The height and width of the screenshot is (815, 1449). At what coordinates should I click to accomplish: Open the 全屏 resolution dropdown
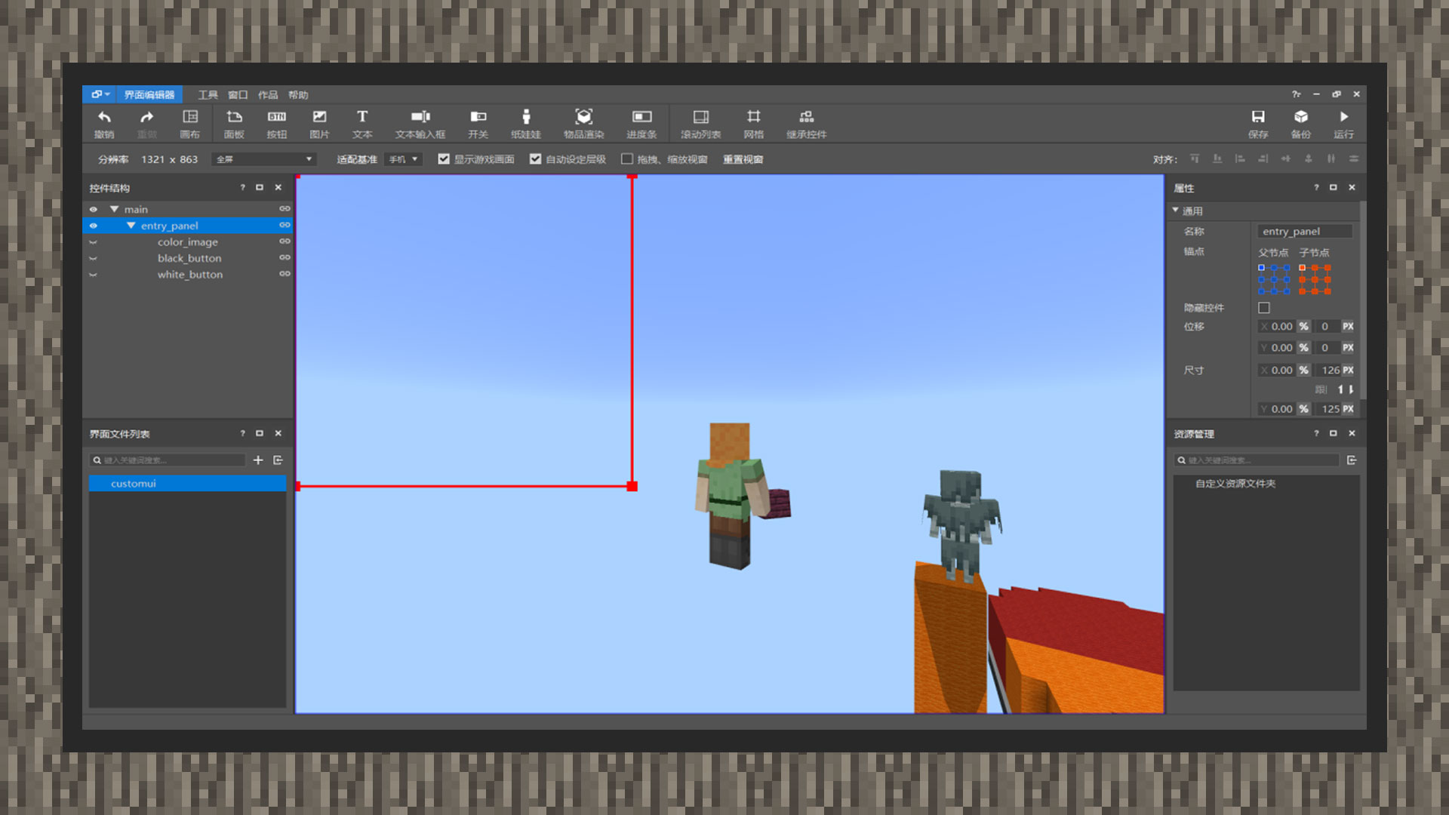click(264, 159)
